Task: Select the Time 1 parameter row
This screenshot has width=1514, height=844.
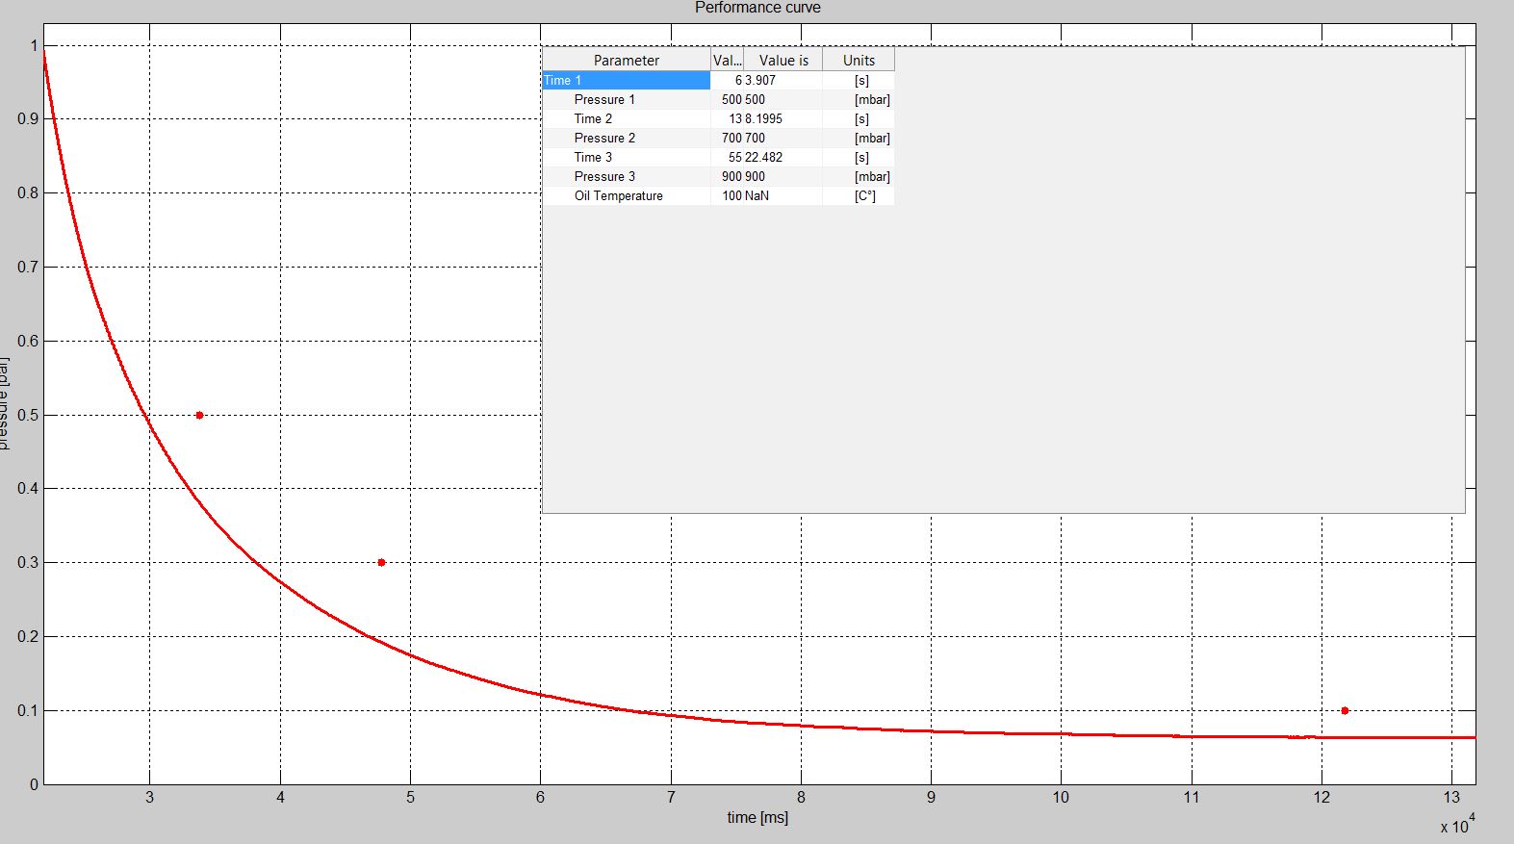Action: [x=626, y=81]
